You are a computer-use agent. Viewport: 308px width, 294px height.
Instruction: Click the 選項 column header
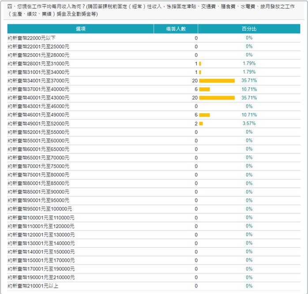(80, 29)
